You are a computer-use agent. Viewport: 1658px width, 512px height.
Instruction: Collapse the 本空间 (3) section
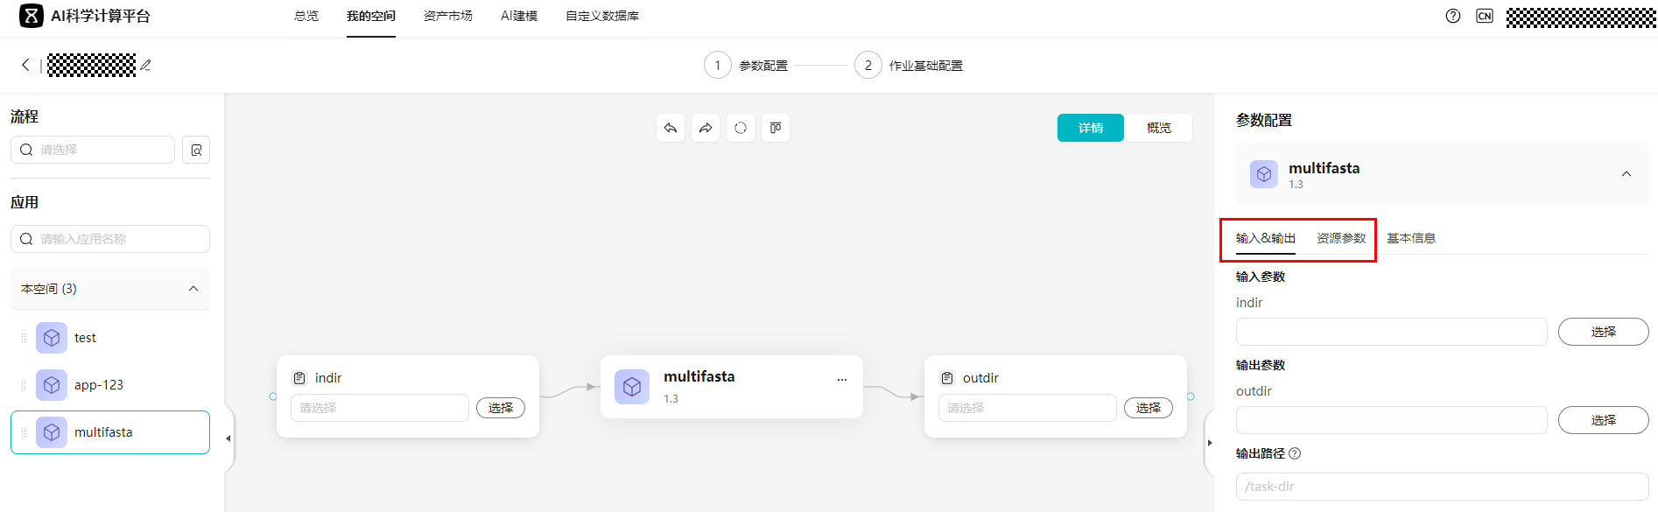pyautogui.click(x=193, y=289)
